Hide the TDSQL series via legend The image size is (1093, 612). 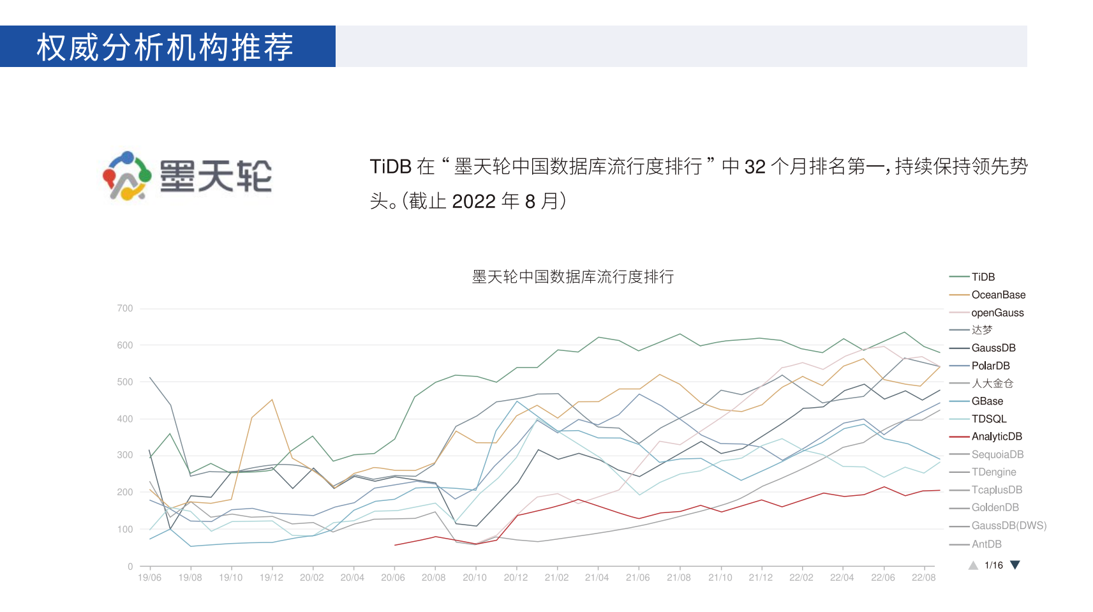[978, 419]
